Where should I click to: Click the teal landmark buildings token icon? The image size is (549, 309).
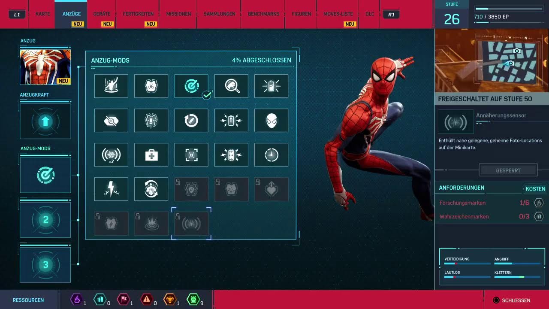tap(100, 299)
